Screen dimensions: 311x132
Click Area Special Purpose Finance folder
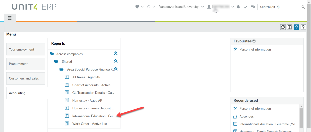(x=90, y=69)
